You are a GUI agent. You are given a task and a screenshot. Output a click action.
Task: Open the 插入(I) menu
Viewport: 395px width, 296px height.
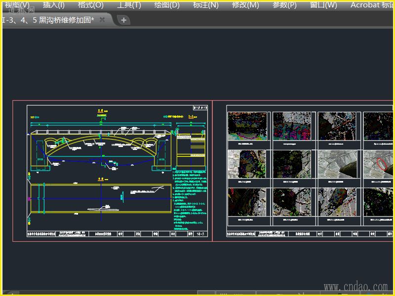coord(53,5)
